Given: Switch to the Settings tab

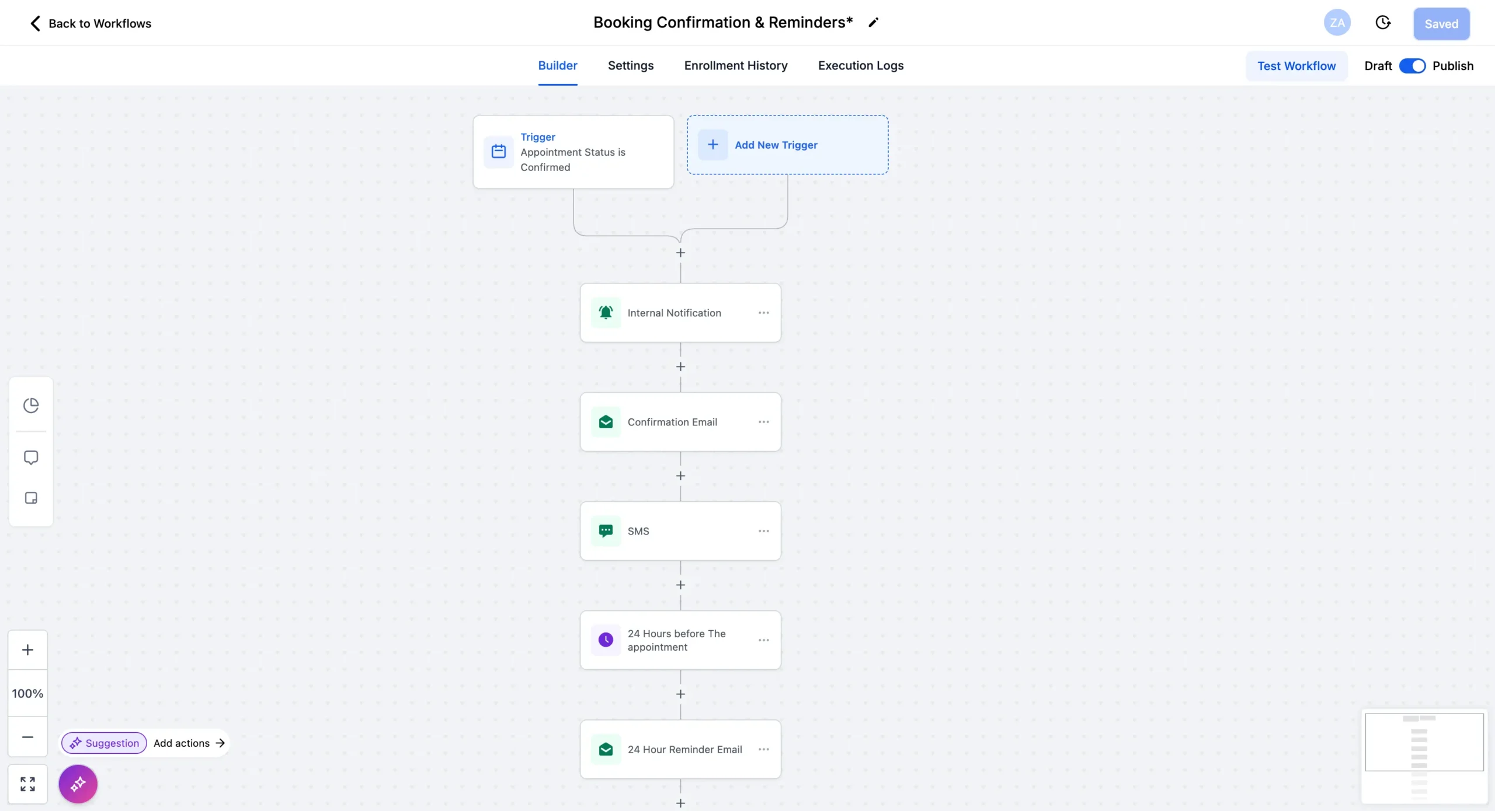Looking at the screenshot, I should [630, 65].
